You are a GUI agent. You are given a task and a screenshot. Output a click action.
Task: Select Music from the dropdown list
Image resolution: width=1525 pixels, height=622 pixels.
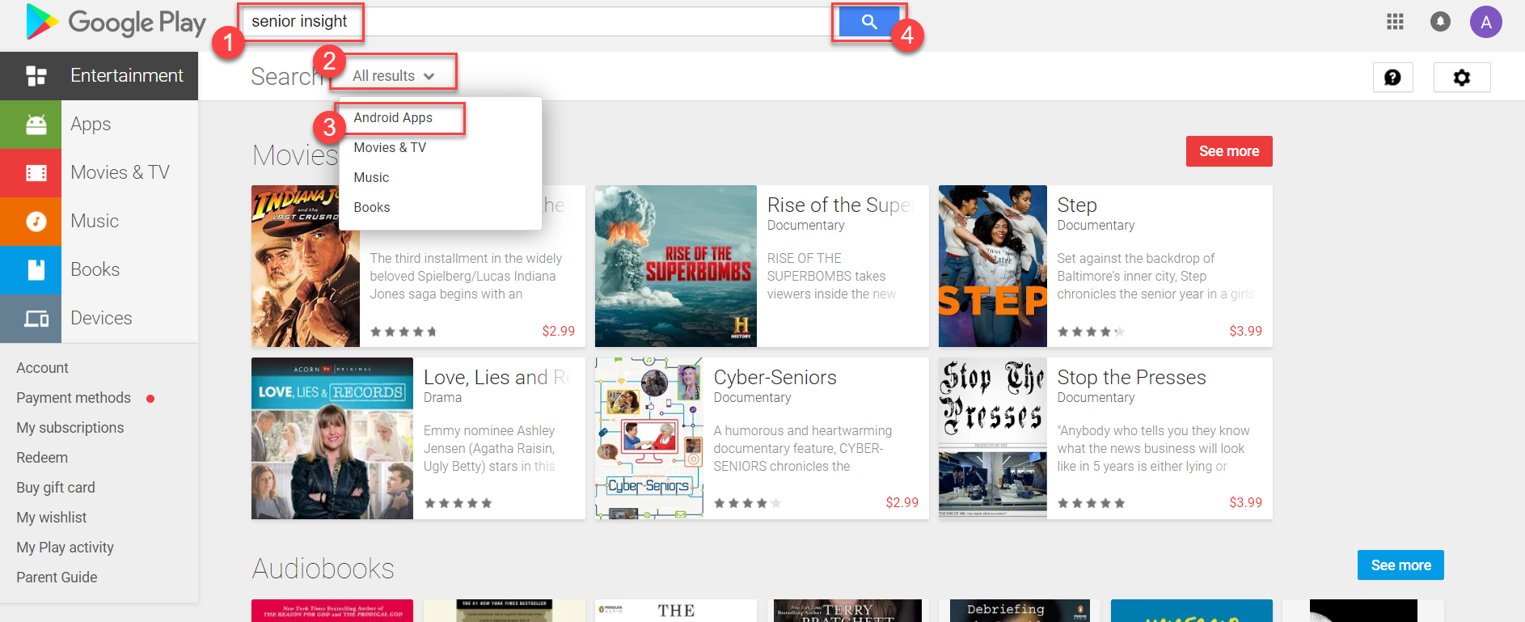pos(371,177)
